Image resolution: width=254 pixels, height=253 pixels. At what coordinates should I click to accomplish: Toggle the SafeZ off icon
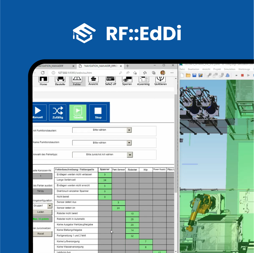point(110,81)
